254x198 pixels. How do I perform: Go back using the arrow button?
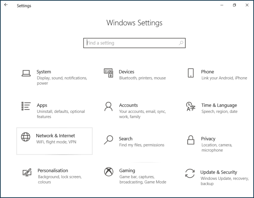pyautogui.click(x=6, y=5)
